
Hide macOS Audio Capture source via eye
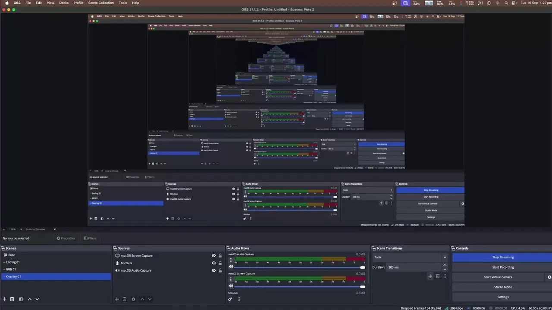pos(213,270)
